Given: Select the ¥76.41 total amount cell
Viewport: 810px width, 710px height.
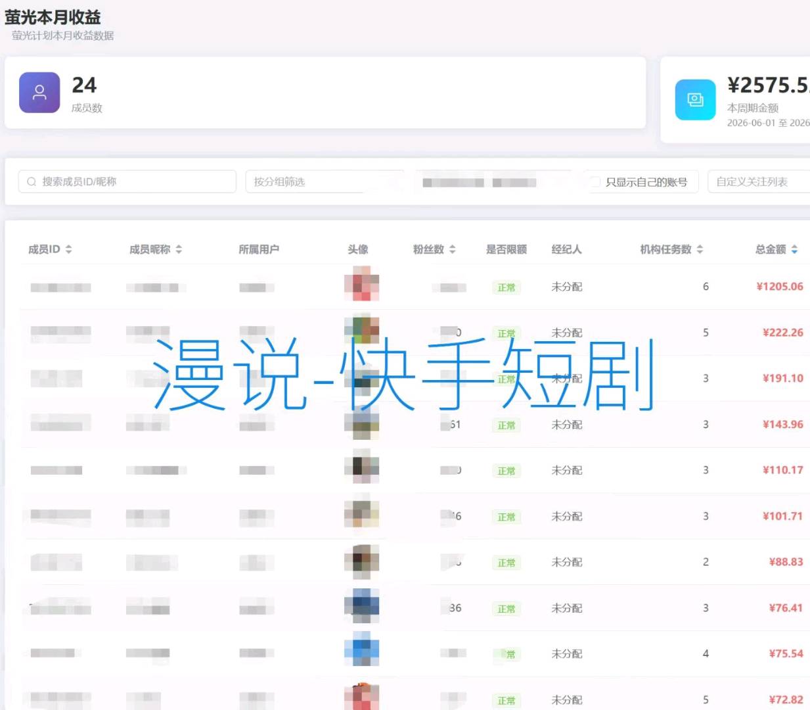Looking at the screenshot, I should tap(786, 608).
